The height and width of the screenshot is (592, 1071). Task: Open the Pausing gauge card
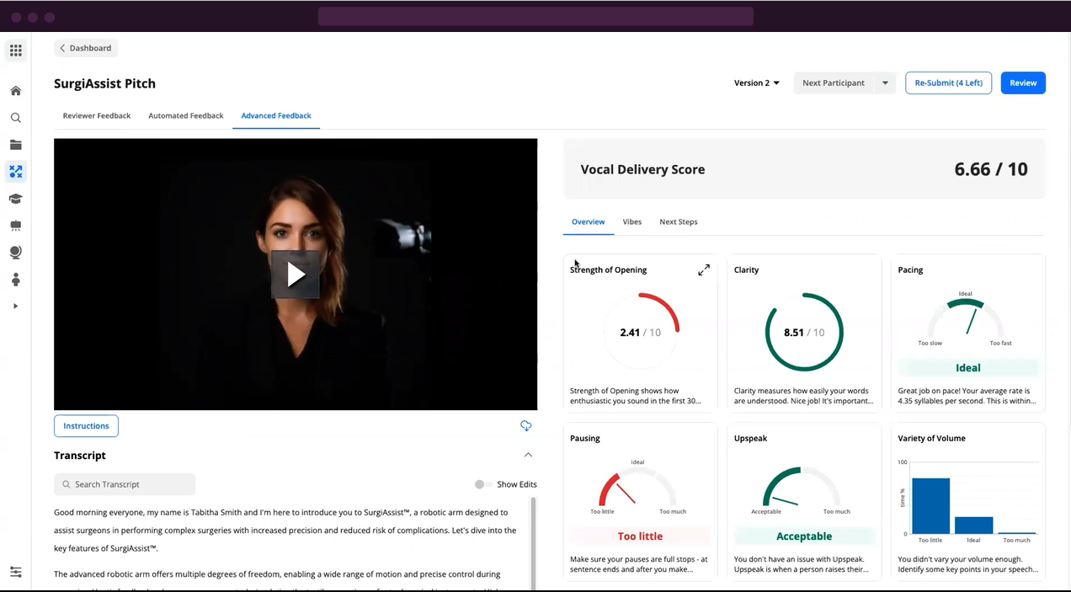[640, 501]
